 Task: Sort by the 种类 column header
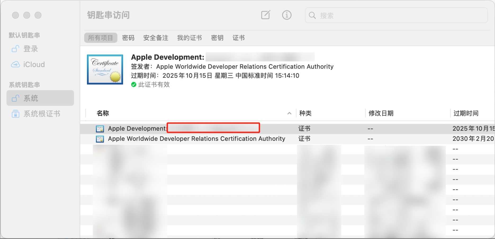305,113
